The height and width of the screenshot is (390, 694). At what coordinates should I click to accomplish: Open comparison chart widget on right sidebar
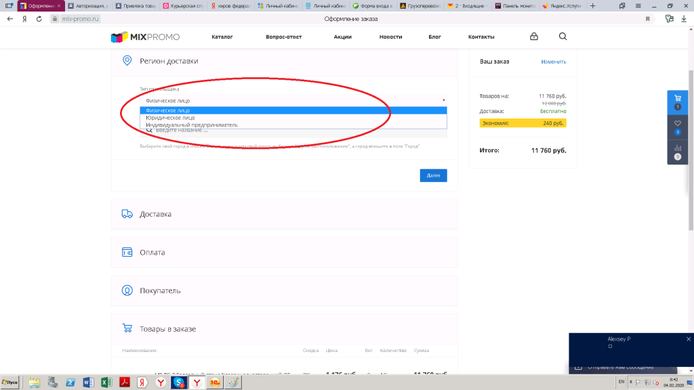click(x=678, y=152)
